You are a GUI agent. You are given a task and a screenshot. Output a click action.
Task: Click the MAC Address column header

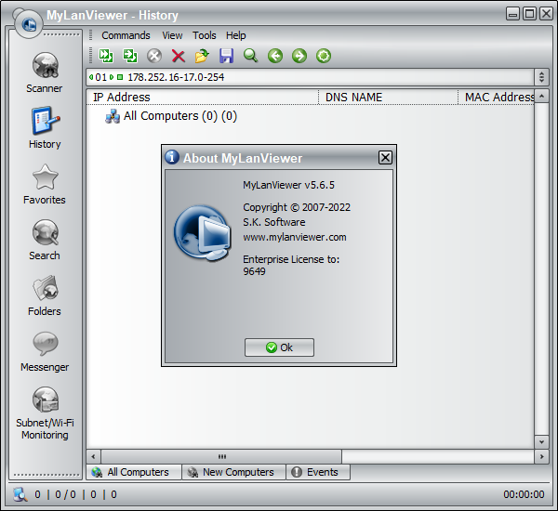[x=496, y=97]
